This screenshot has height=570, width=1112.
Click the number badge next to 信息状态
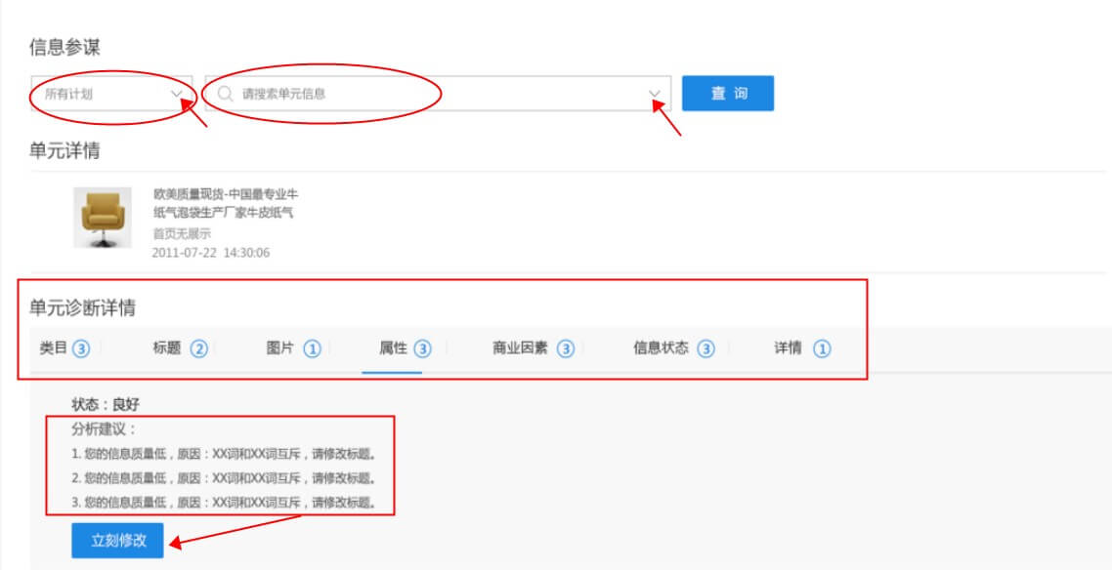pyautogui.click(x=706, y=348)
